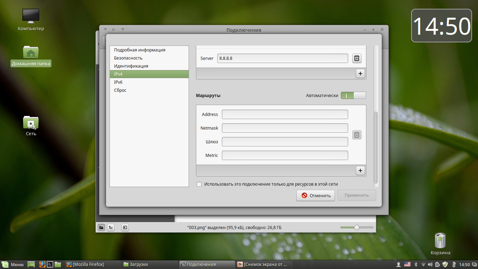Open the Меню start button
This screenshot has height=269, width=478.
(x=13, y=264)
